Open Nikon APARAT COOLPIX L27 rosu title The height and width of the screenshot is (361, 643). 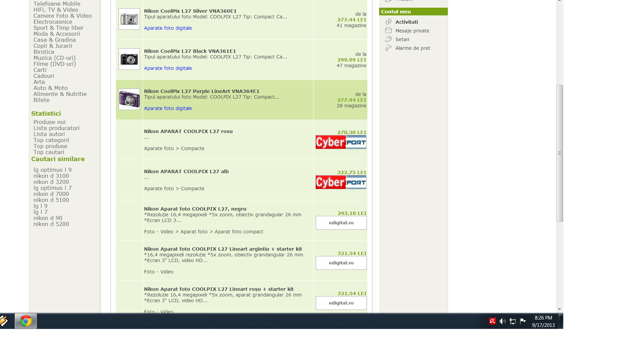(188, 131)
